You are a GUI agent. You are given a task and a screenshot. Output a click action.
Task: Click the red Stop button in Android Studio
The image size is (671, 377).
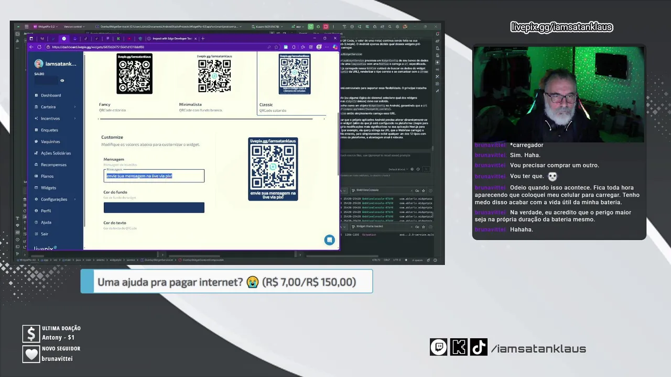point(326,27)
